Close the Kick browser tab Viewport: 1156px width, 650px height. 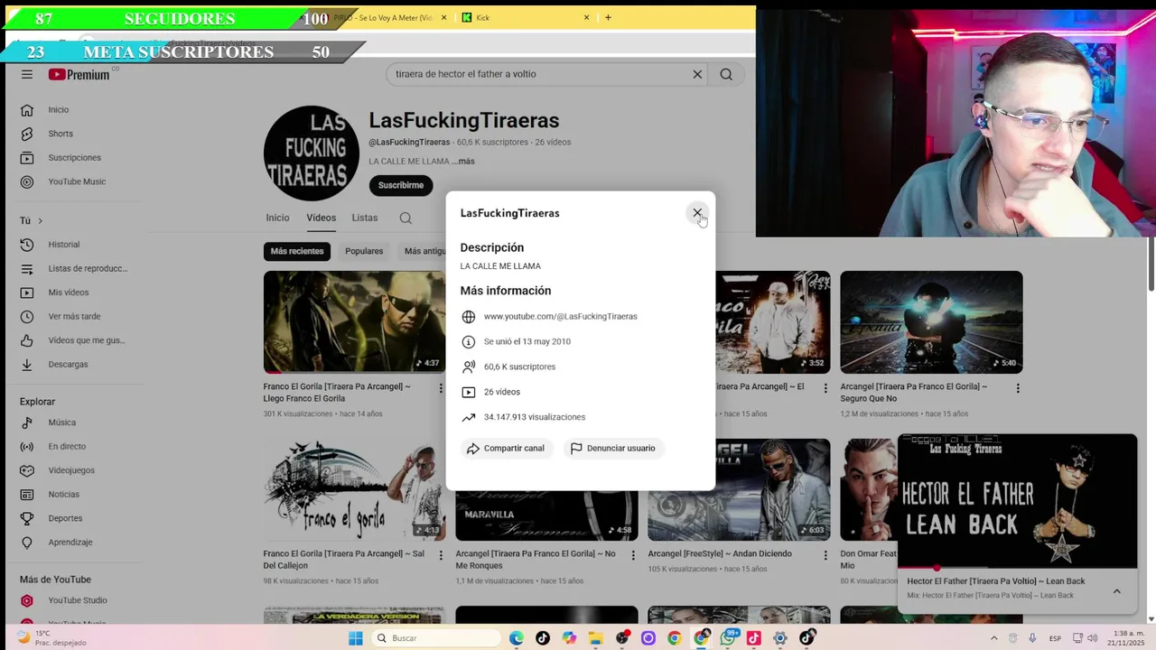pos(586,17)
